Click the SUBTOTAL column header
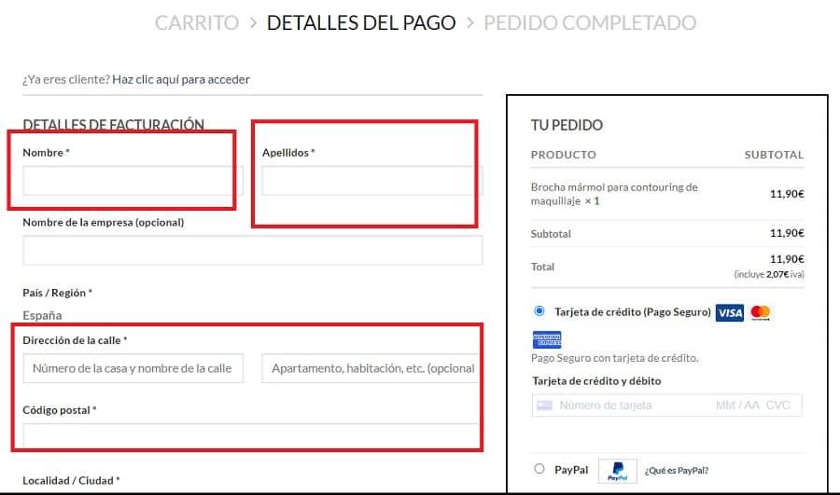Viewport: 840px width, 495px height. pyautogui.click(x=774, y=155)
